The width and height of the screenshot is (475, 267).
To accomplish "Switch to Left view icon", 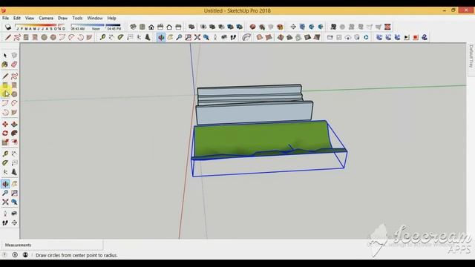I will tap(178, 27).
